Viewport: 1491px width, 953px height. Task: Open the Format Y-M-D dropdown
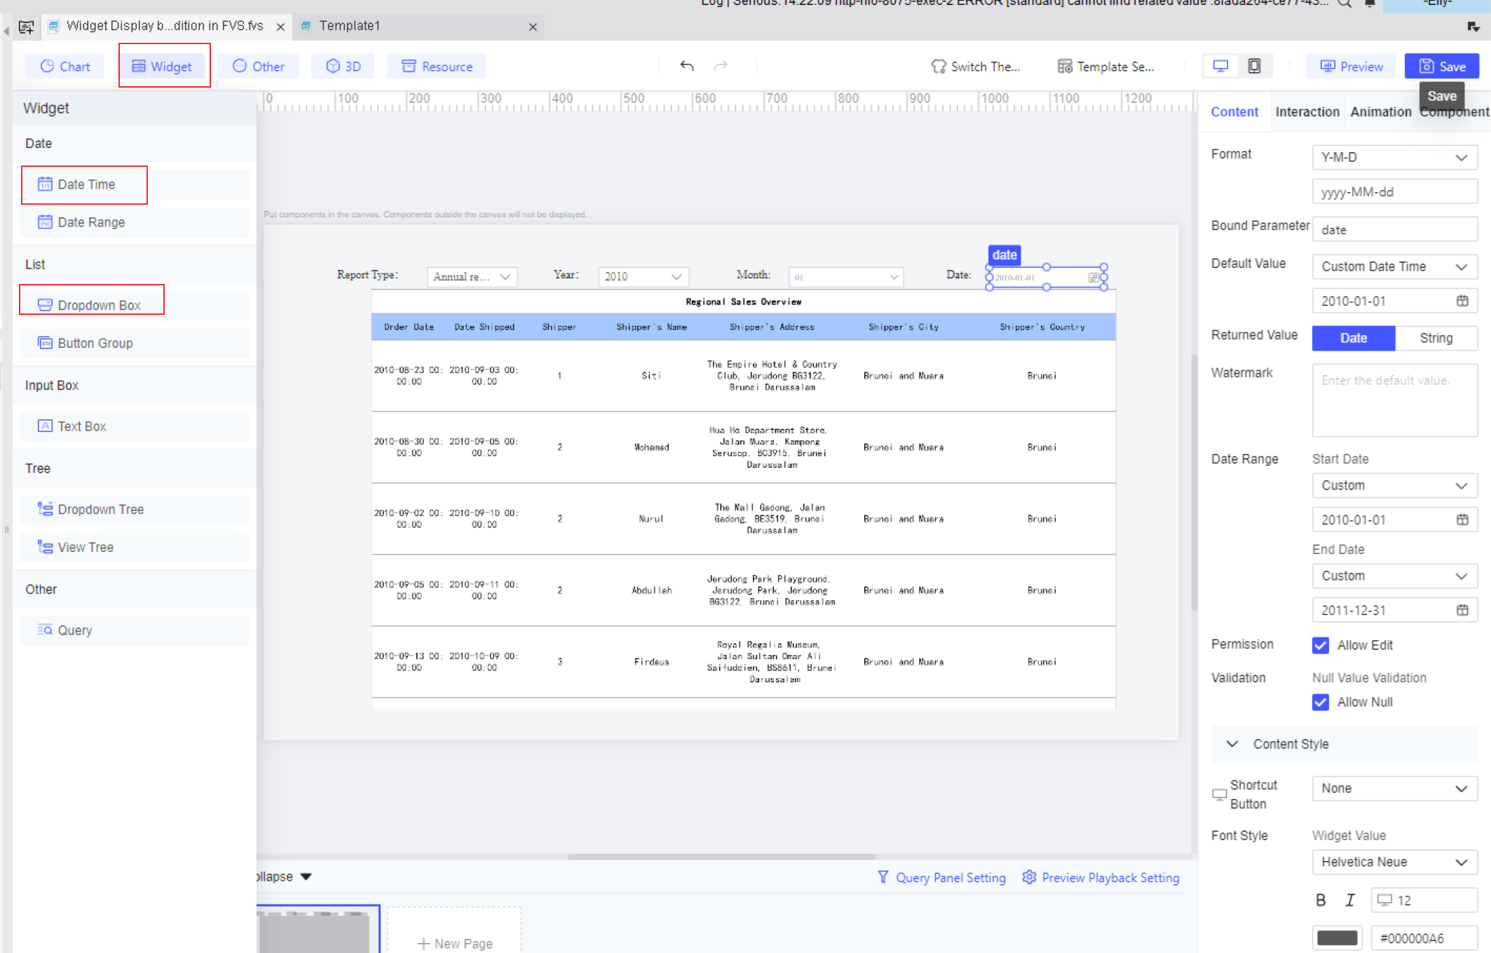[1394, 157]
